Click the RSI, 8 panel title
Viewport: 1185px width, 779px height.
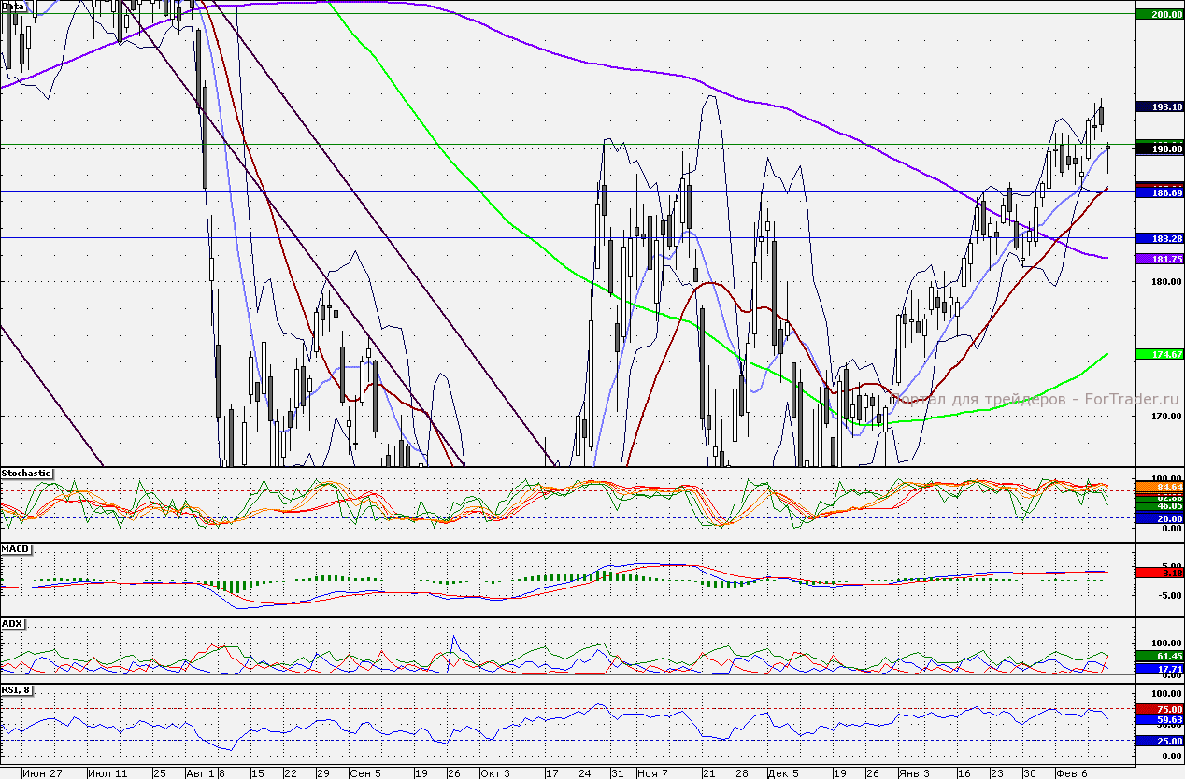18,690
